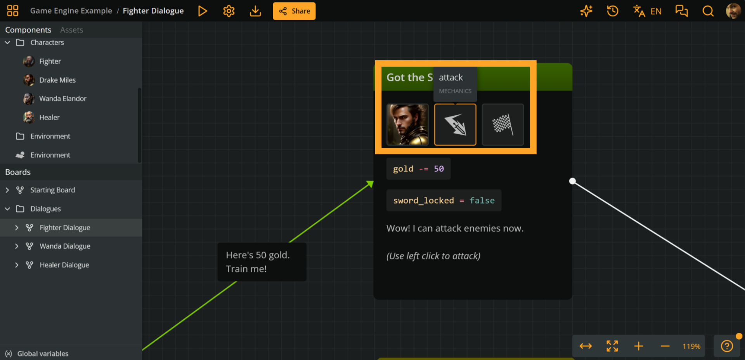Open Global variables panel
This screenshot has width=745, height=360.
point(37,353)
